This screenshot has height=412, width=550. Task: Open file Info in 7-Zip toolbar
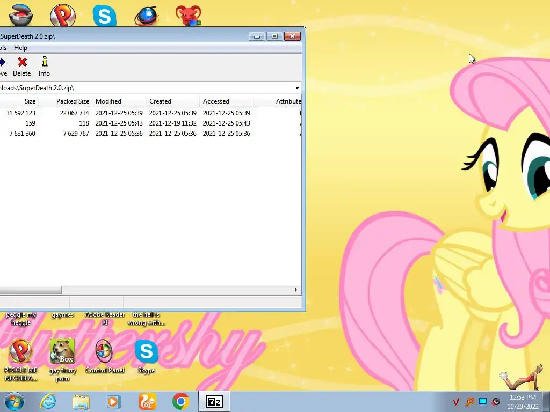coord(44,66)
